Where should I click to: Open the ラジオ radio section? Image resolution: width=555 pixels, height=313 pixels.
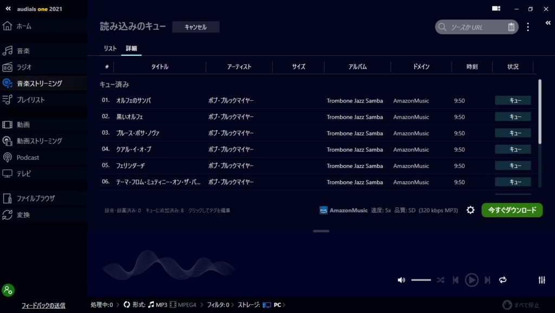click(x=24, y=67)
